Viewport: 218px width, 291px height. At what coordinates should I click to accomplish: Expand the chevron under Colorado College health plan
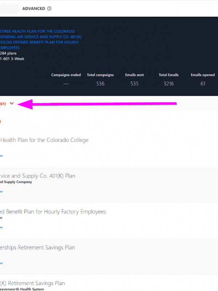1,156
